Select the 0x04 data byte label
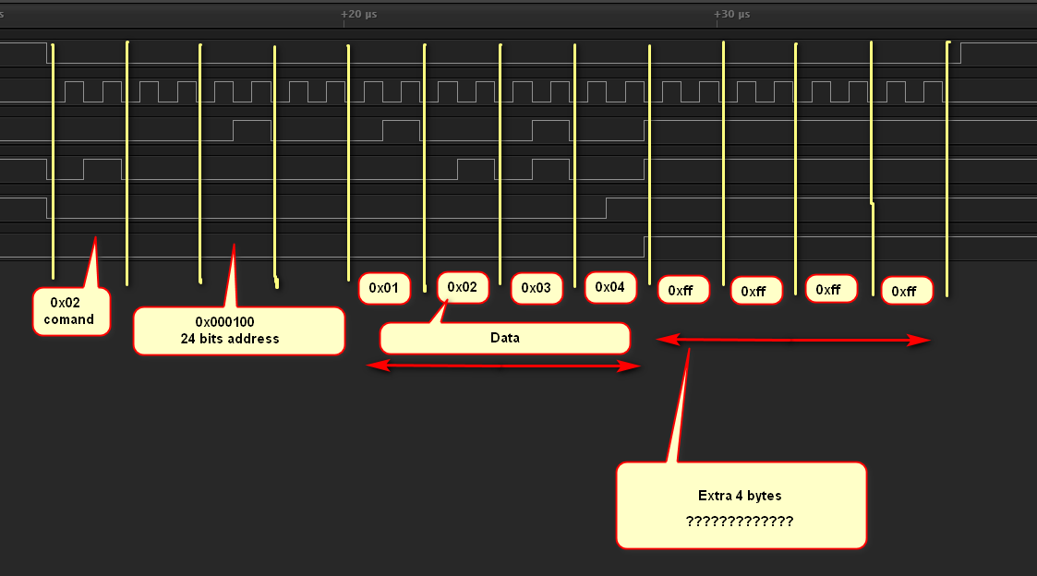1037x576 pixels. coord(609,287)
